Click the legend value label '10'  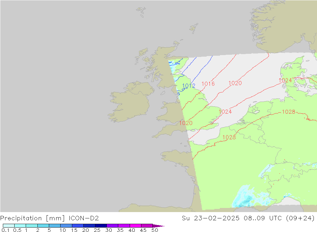pyautogui.click(x=63, y=230)
